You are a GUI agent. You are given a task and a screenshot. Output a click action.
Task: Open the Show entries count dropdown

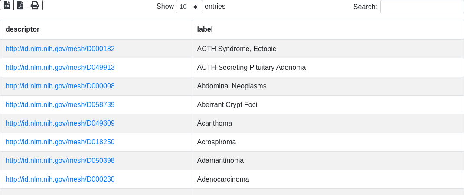pyautogui.click(x=190, y=7)
